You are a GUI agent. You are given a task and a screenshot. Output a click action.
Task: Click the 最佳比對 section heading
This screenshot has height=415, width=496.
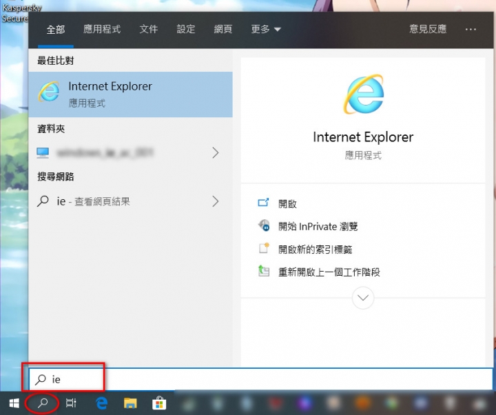(55, 61)
